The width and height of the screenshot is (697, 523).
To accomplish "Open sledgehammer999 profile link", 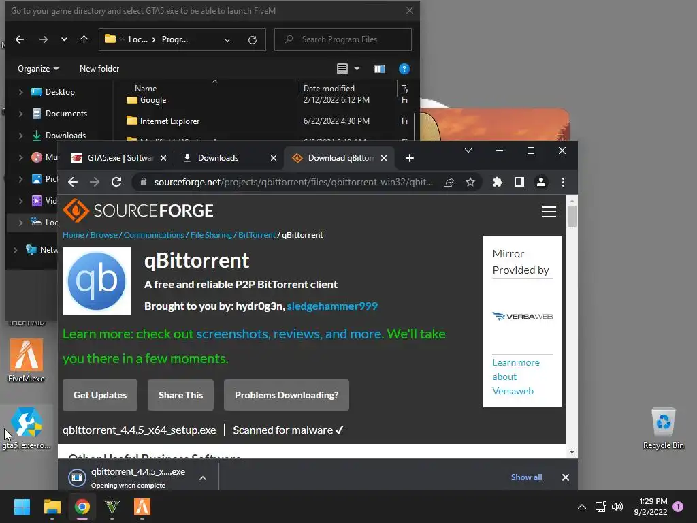I will pos(332,306).
